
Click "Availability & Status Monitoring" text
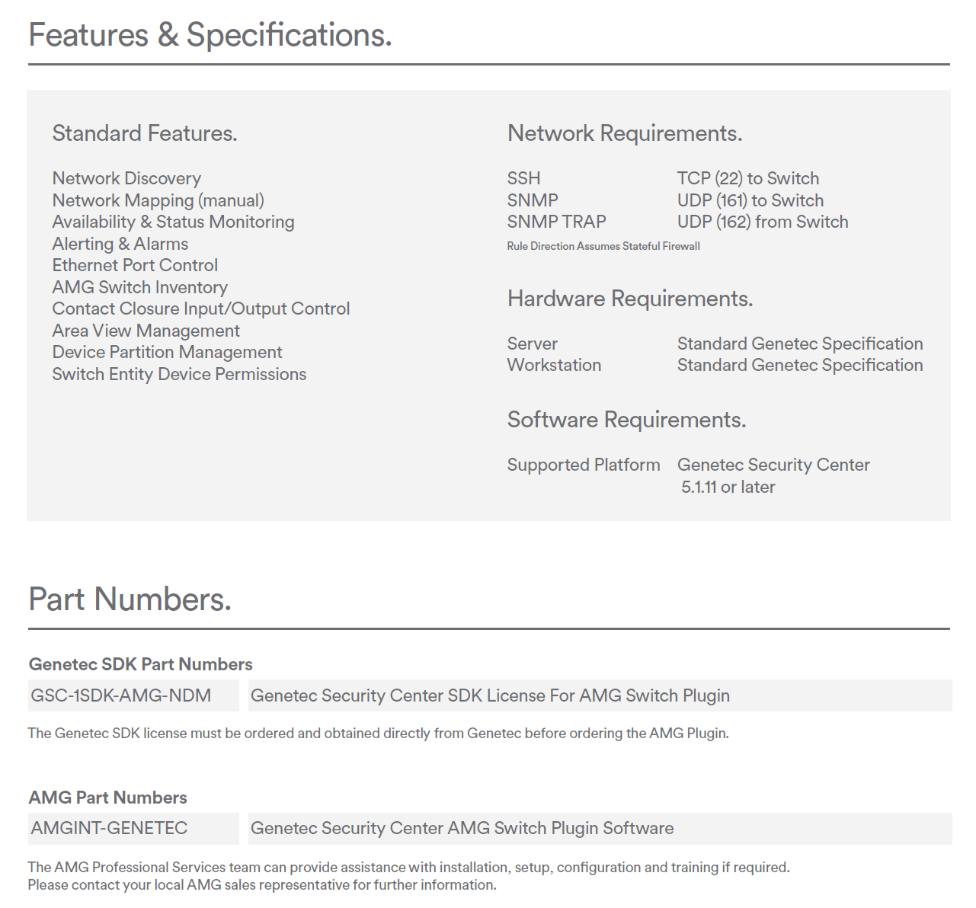(x=173, y=222)
